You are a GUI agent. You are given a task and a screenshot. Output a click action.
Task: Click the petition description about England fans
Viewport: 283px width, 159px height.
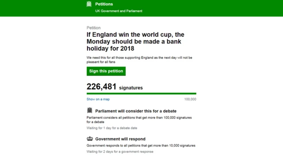(x=139, y=60)
